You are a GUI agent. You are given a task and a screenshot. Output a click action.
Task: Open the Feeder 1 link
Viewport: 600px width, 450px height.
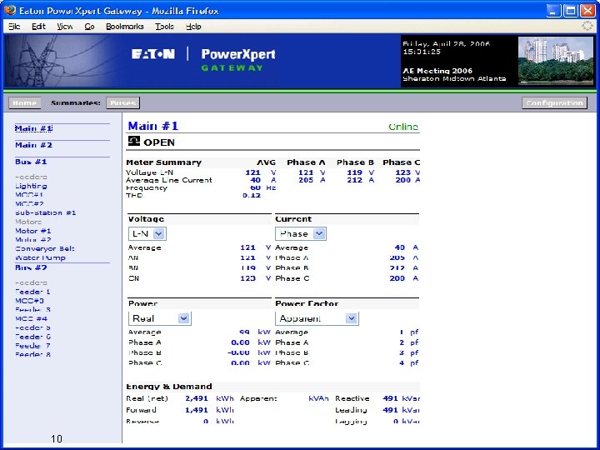pos(32,292)
